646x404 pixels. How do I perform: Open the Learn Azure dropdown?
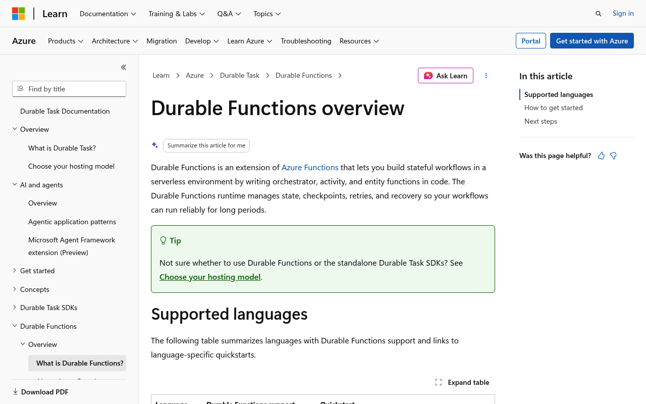[x=250, y=41]
